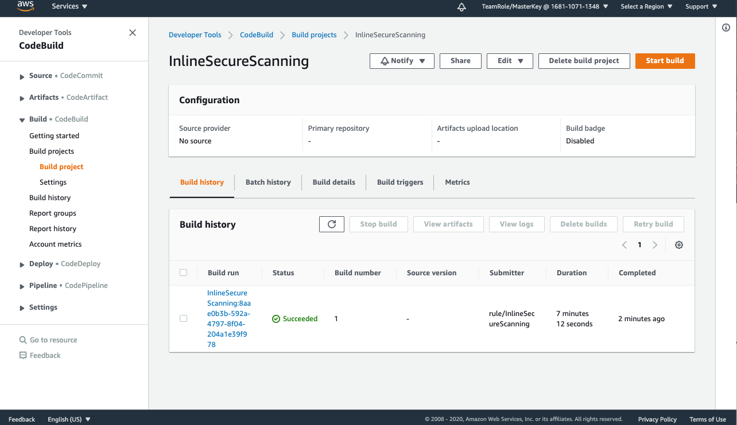Viewport: 737px width, 425px height.
Task: Open the Select a Region dropdown
Action: click(647, 7)
